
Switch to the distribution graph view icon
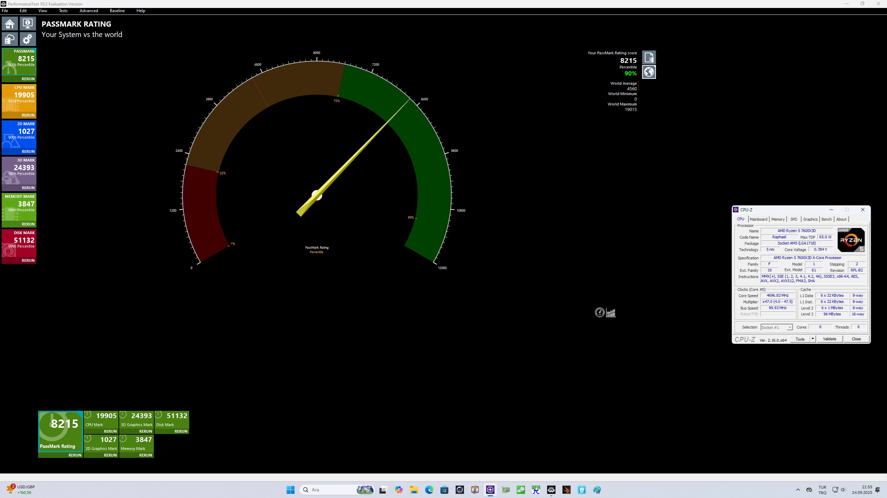[x=611, y=312]
